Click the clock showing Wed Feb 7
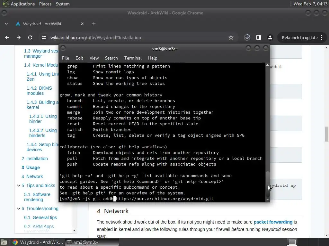The image size is (329, 246). (310, 4)
